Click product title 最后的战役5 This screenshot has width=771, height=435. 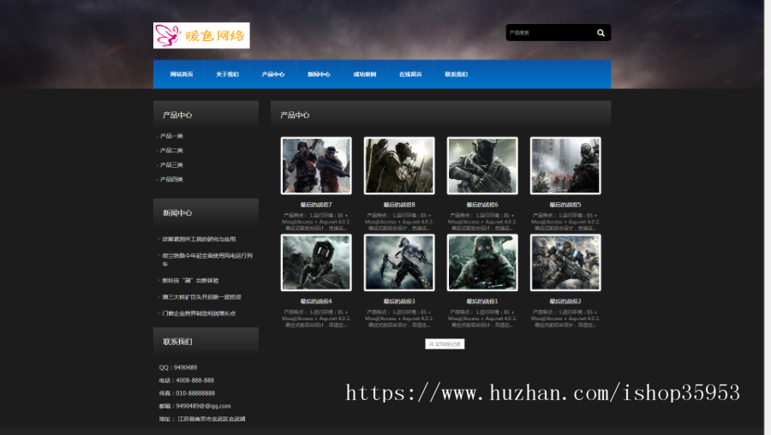[x=565, y=205]
